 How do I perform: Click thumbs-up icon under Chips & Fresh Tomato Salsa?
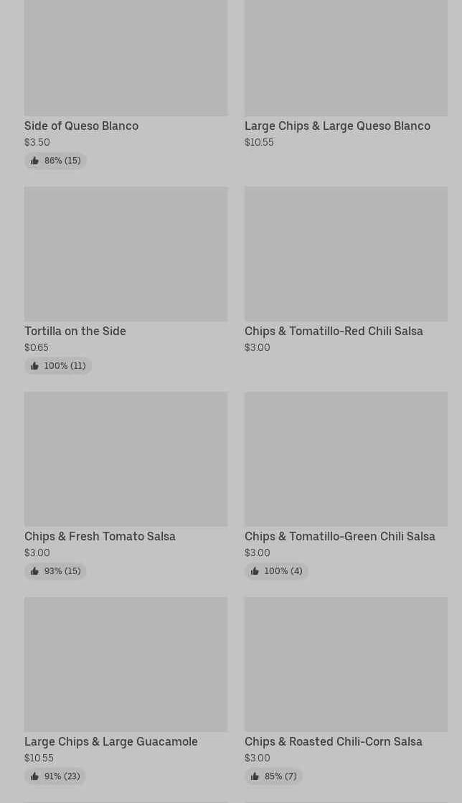pyautogui.click(x=34, y=571)
